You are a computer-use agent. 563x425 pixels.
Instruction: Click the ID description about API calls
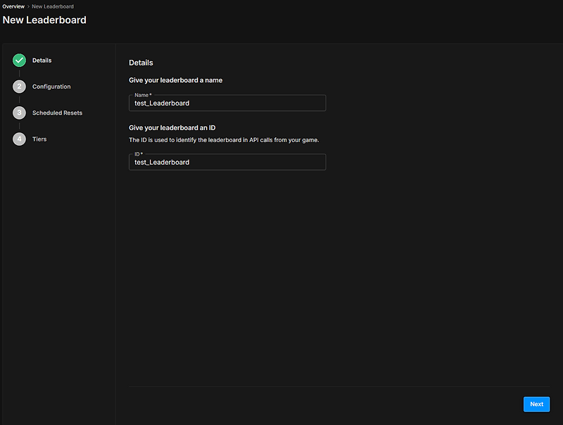pos(224,140)
